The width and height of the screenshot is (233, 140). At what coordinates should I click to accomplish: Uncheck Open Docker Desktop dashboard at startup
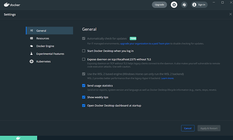click(84, 106)
